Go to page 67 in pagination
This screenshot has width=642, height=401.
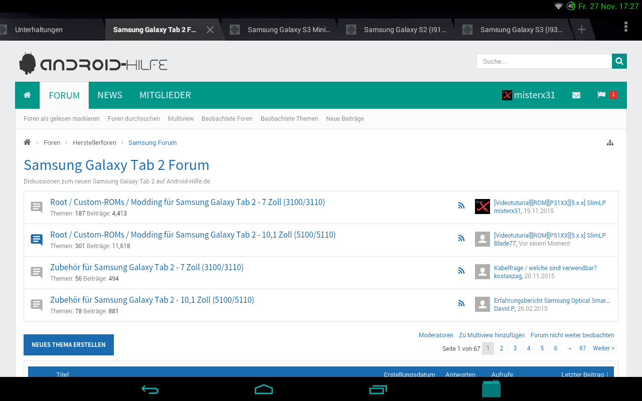pos(582,348)
